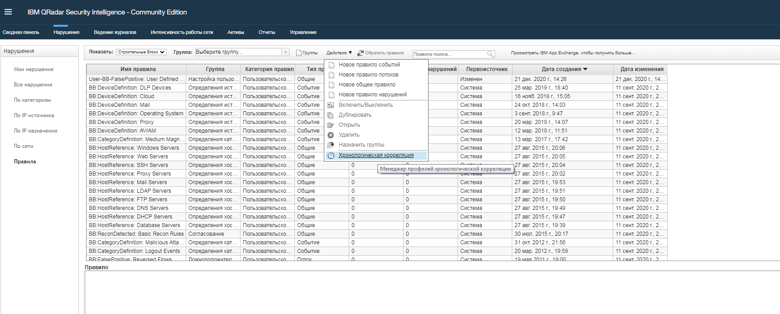Open 'По сети' in sidebar
Viewport: 780px width, 314px height.
tap(24, 146)
